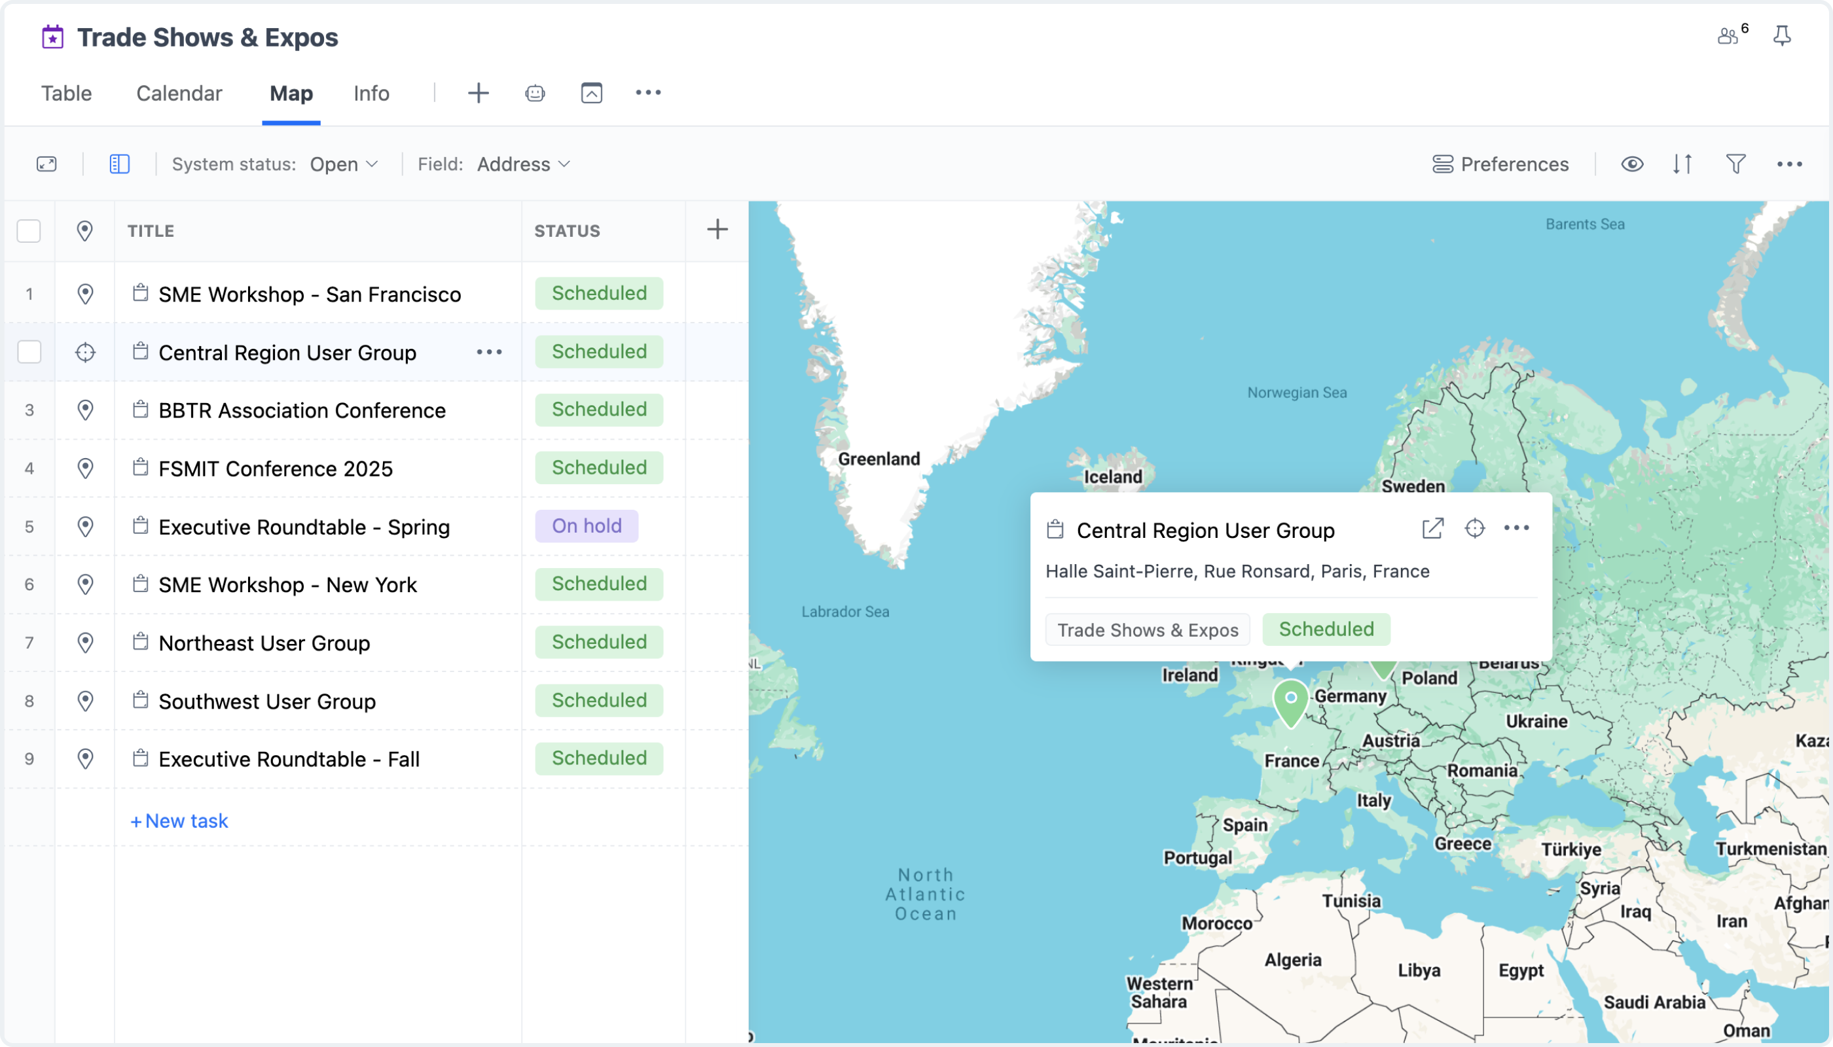Click the crosshair icon for Central Region row
The image size is (1833, 1047).
(85, 351)
